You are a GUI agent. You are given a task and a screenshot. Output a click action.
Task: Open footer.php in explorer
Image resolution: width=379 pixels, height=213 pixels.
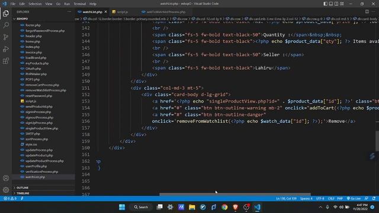pos(33,25)
